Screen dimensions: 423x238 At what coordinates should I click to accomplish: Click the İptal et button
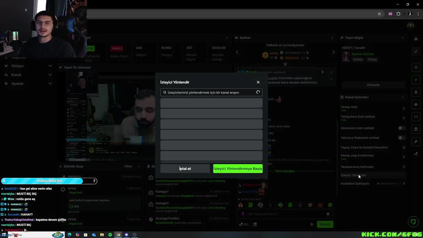pyautogui.click(x=185, y=169)
